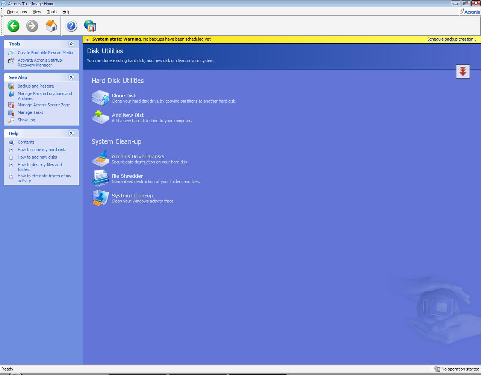Open Manage Backup Locations and Archives
Image resolution: width=481 pixels, height=375 pixels.
pyautogui.click(x=45, y=96)
